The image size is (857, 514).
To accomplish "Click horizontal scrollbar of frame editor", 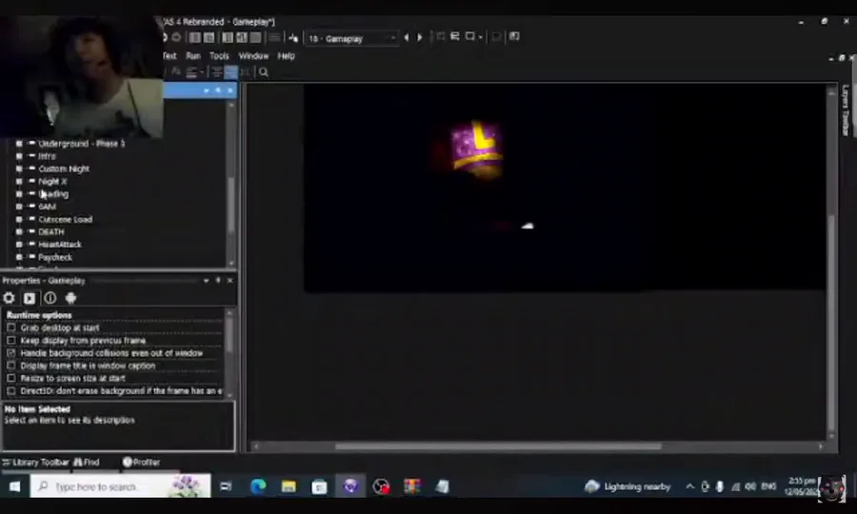I will coord(498,446).
